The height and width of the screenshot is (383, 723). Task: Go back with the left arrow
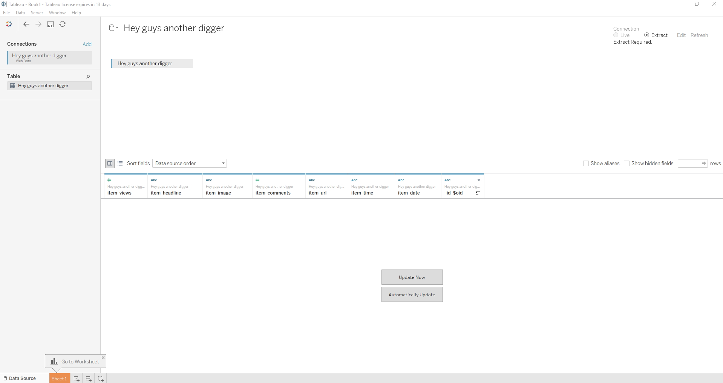(26, 24)
